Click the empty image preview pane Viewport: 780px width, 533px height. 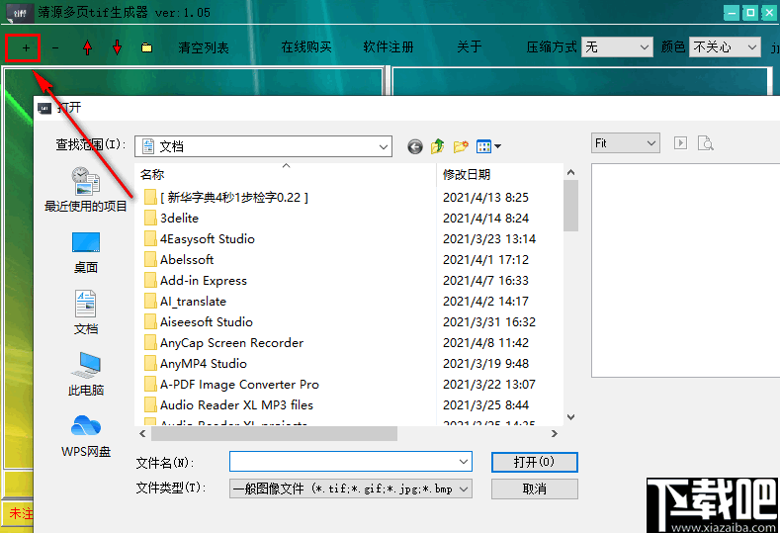(x=685, y=271)
